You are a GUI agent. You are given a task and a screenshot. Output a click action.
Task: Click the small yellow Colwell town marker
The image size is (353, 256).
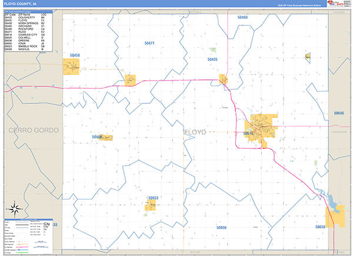coord(308,56)
